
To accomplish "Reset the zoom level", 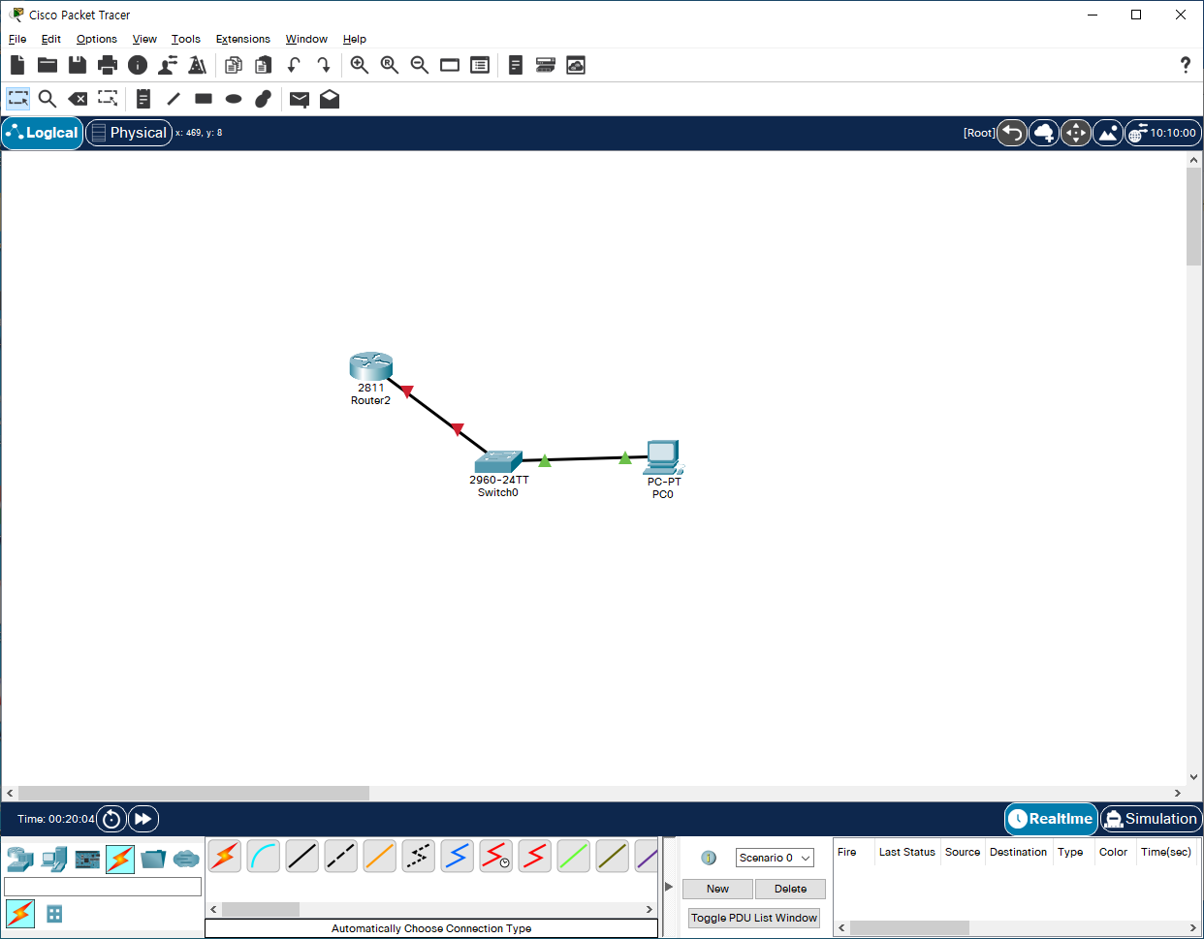I will [390, 65].
